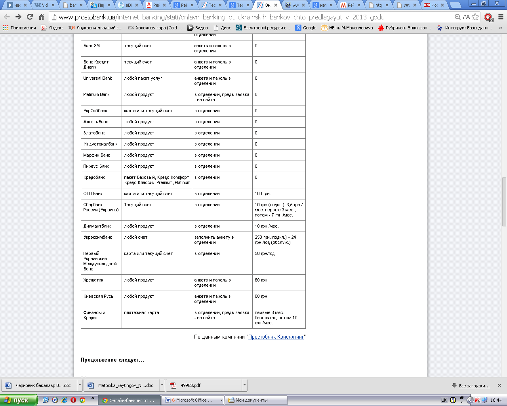The width and height of the screenshot is (507, 406).
Task: Launch Opera from quick launch
Action: pyautogui.click(x=73, y=400)
